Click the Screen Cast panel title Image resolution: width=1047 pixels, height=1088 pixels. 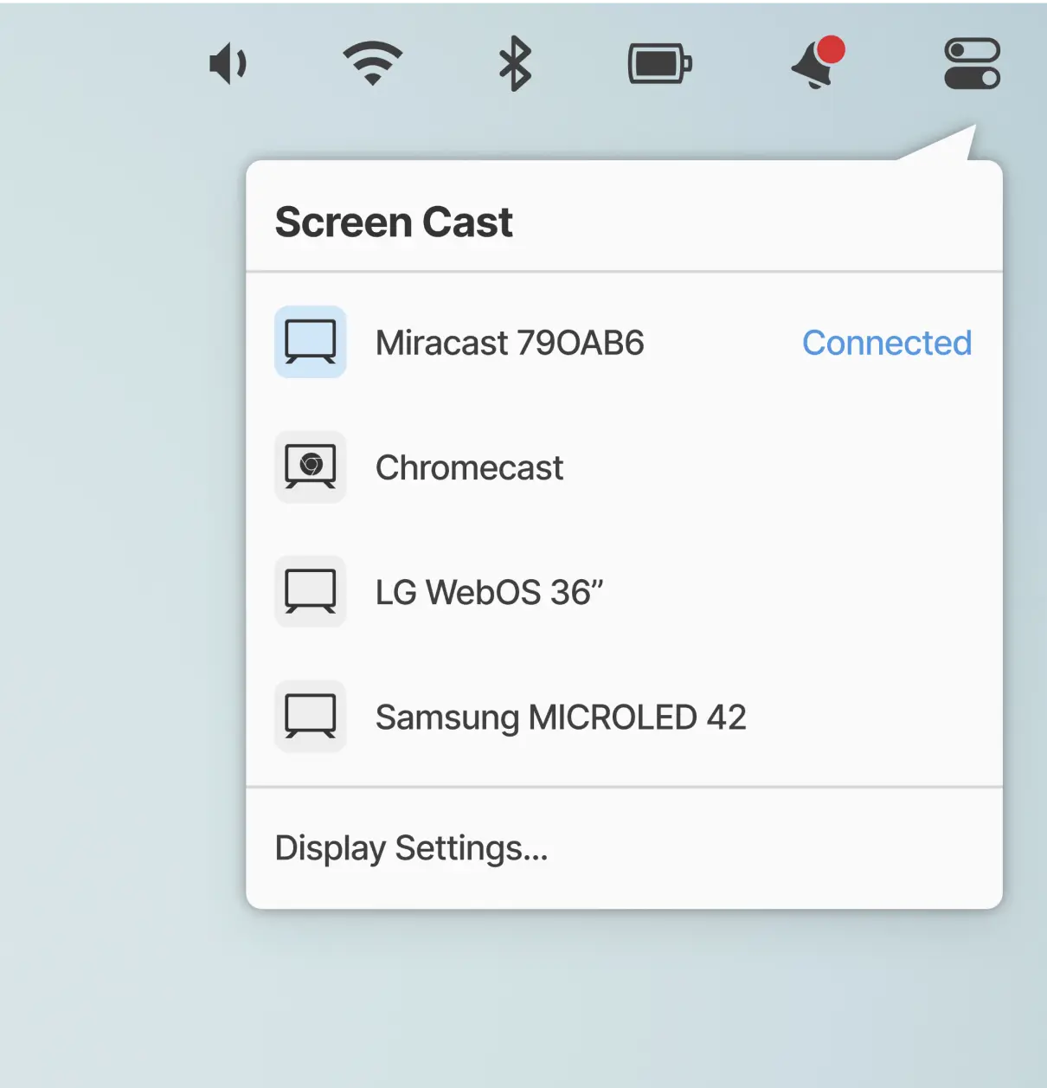point(394,222)
